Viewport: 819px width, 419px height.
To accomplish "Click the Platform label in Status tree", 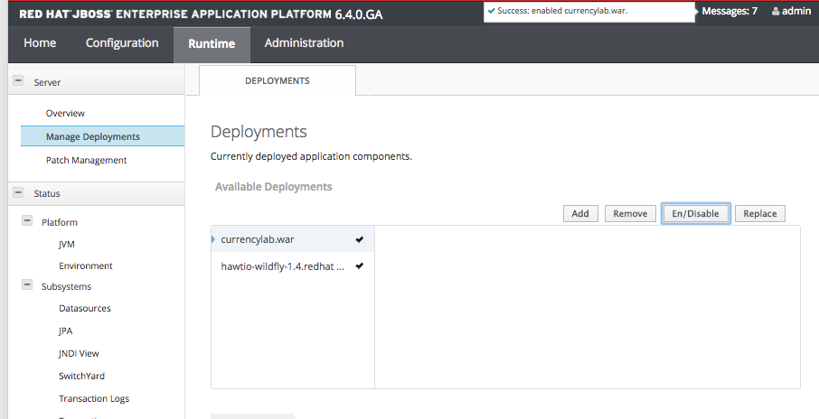I will click(x=60, y=222).
